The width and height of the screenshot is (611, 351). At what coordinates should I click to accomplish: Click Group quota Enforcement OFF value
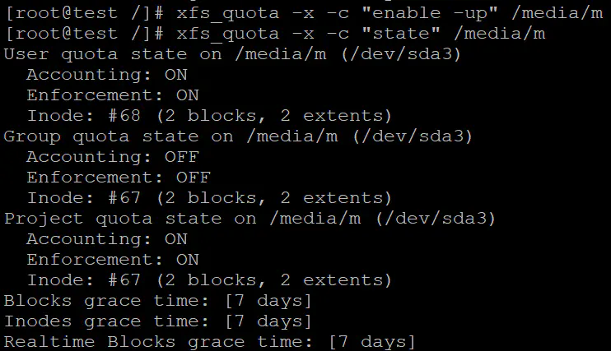click(194, 178)
